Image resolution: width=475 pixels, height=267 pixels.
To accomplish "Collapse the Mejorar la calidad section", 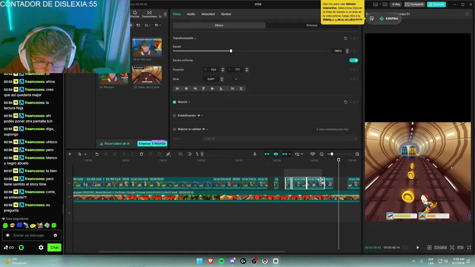I will tap(207, 129).
